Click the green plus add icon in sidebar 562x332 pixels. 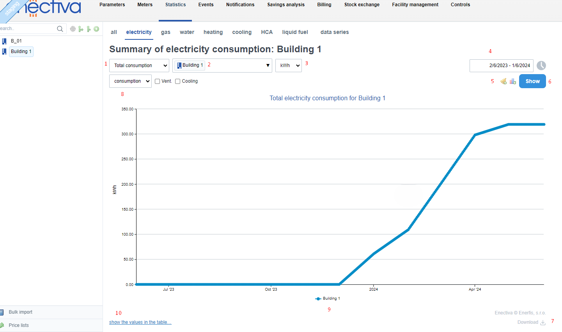point(96,29)
